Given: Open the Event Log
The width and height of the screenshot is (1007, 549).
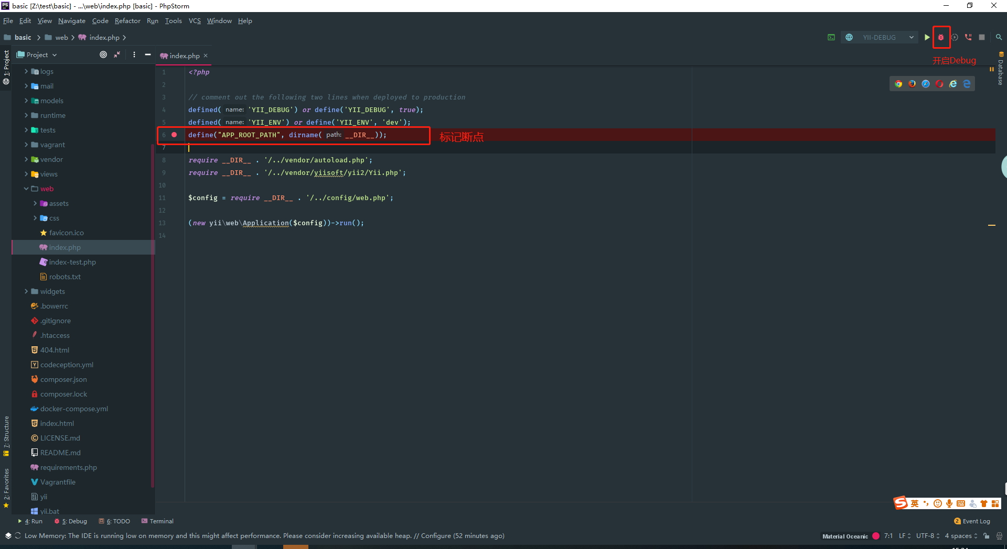Looking at the screenshot, I should pos(972,521).
